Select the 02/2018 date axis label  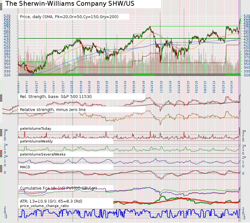coord(81,87)
